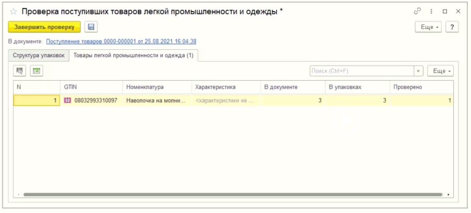Select the Наволочка на молнии cell

tap(156, 101)
